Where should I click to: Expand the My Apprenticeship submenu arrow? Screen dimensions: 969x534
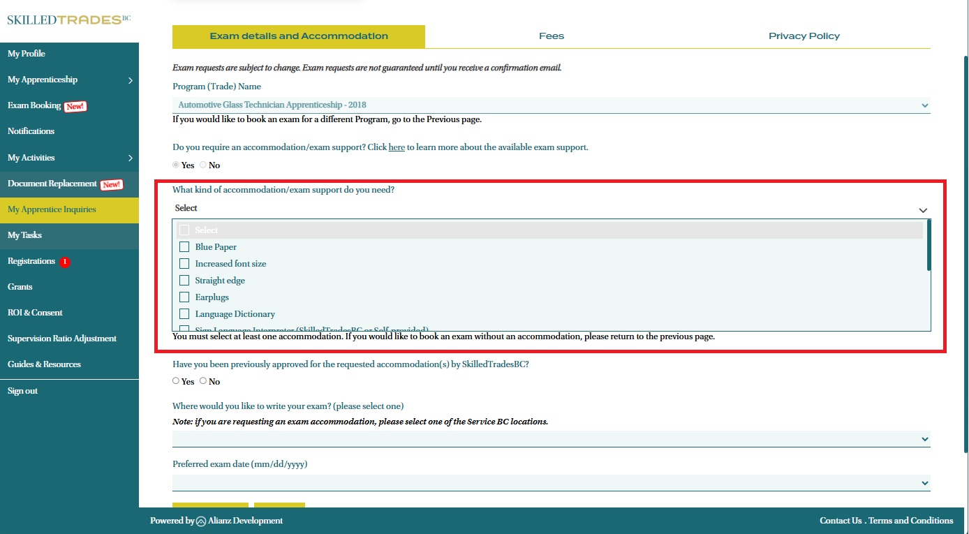tap(131, 80)
